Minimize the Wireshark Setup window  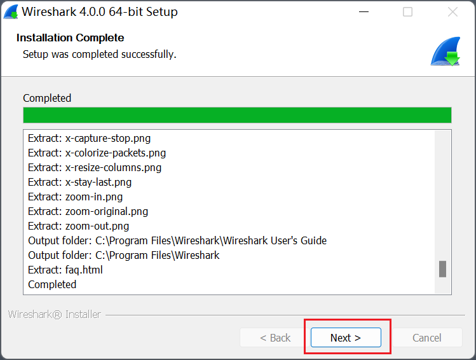364,12
